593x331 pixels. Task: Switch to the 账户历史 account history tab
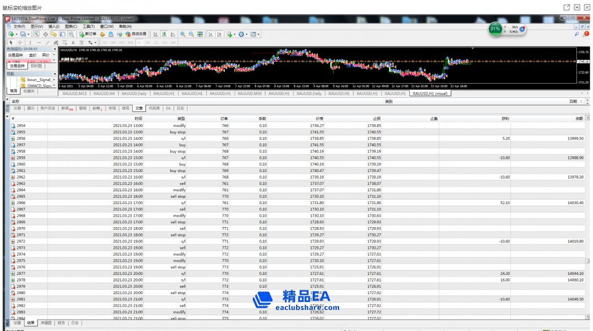coord(48,108)
